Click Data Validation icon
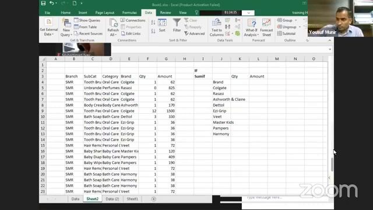 pos(228,34)
